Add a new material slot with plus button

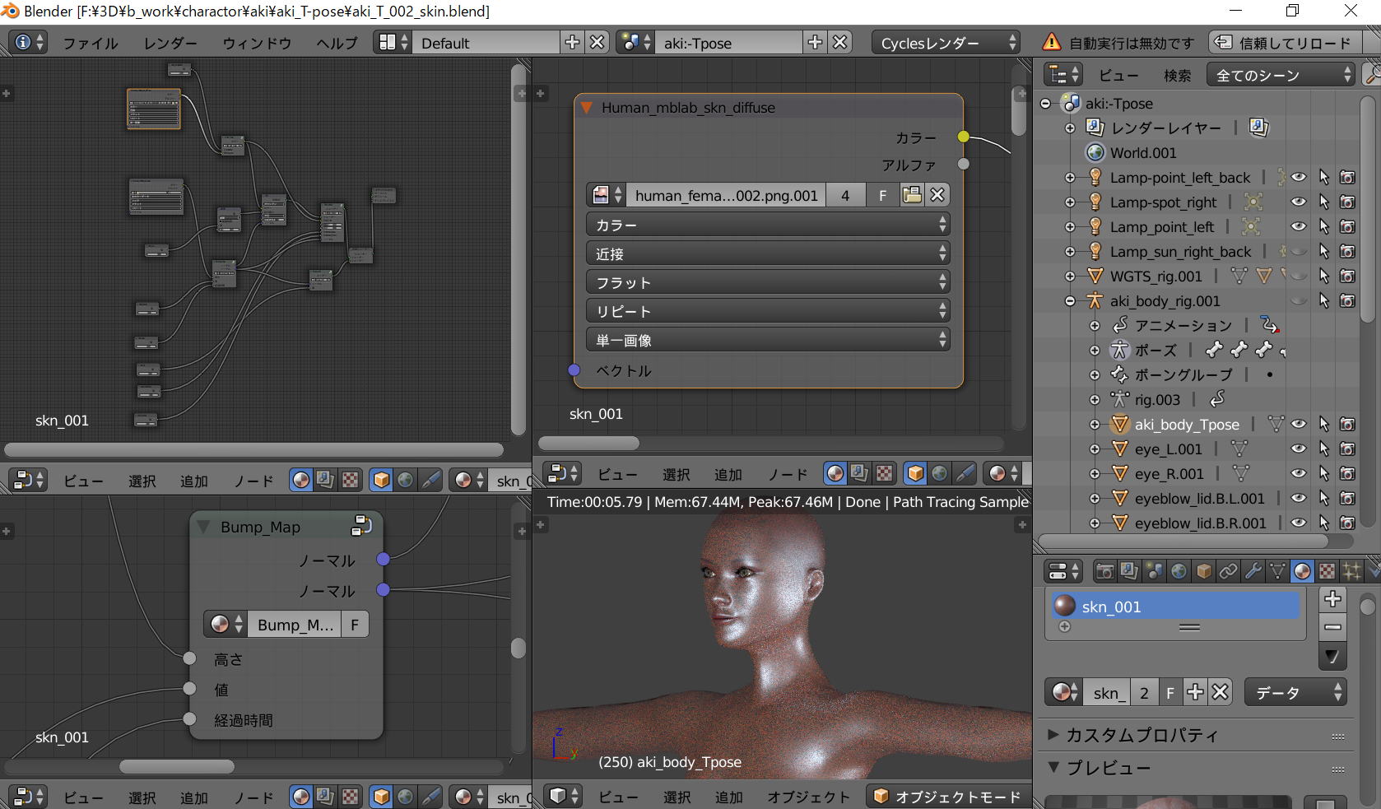click(x=1332, y=599)
